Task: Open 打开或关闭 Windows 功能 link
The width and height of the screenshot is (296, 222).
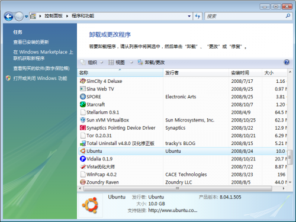Action: pyautogui.click(x=40, y=78)
